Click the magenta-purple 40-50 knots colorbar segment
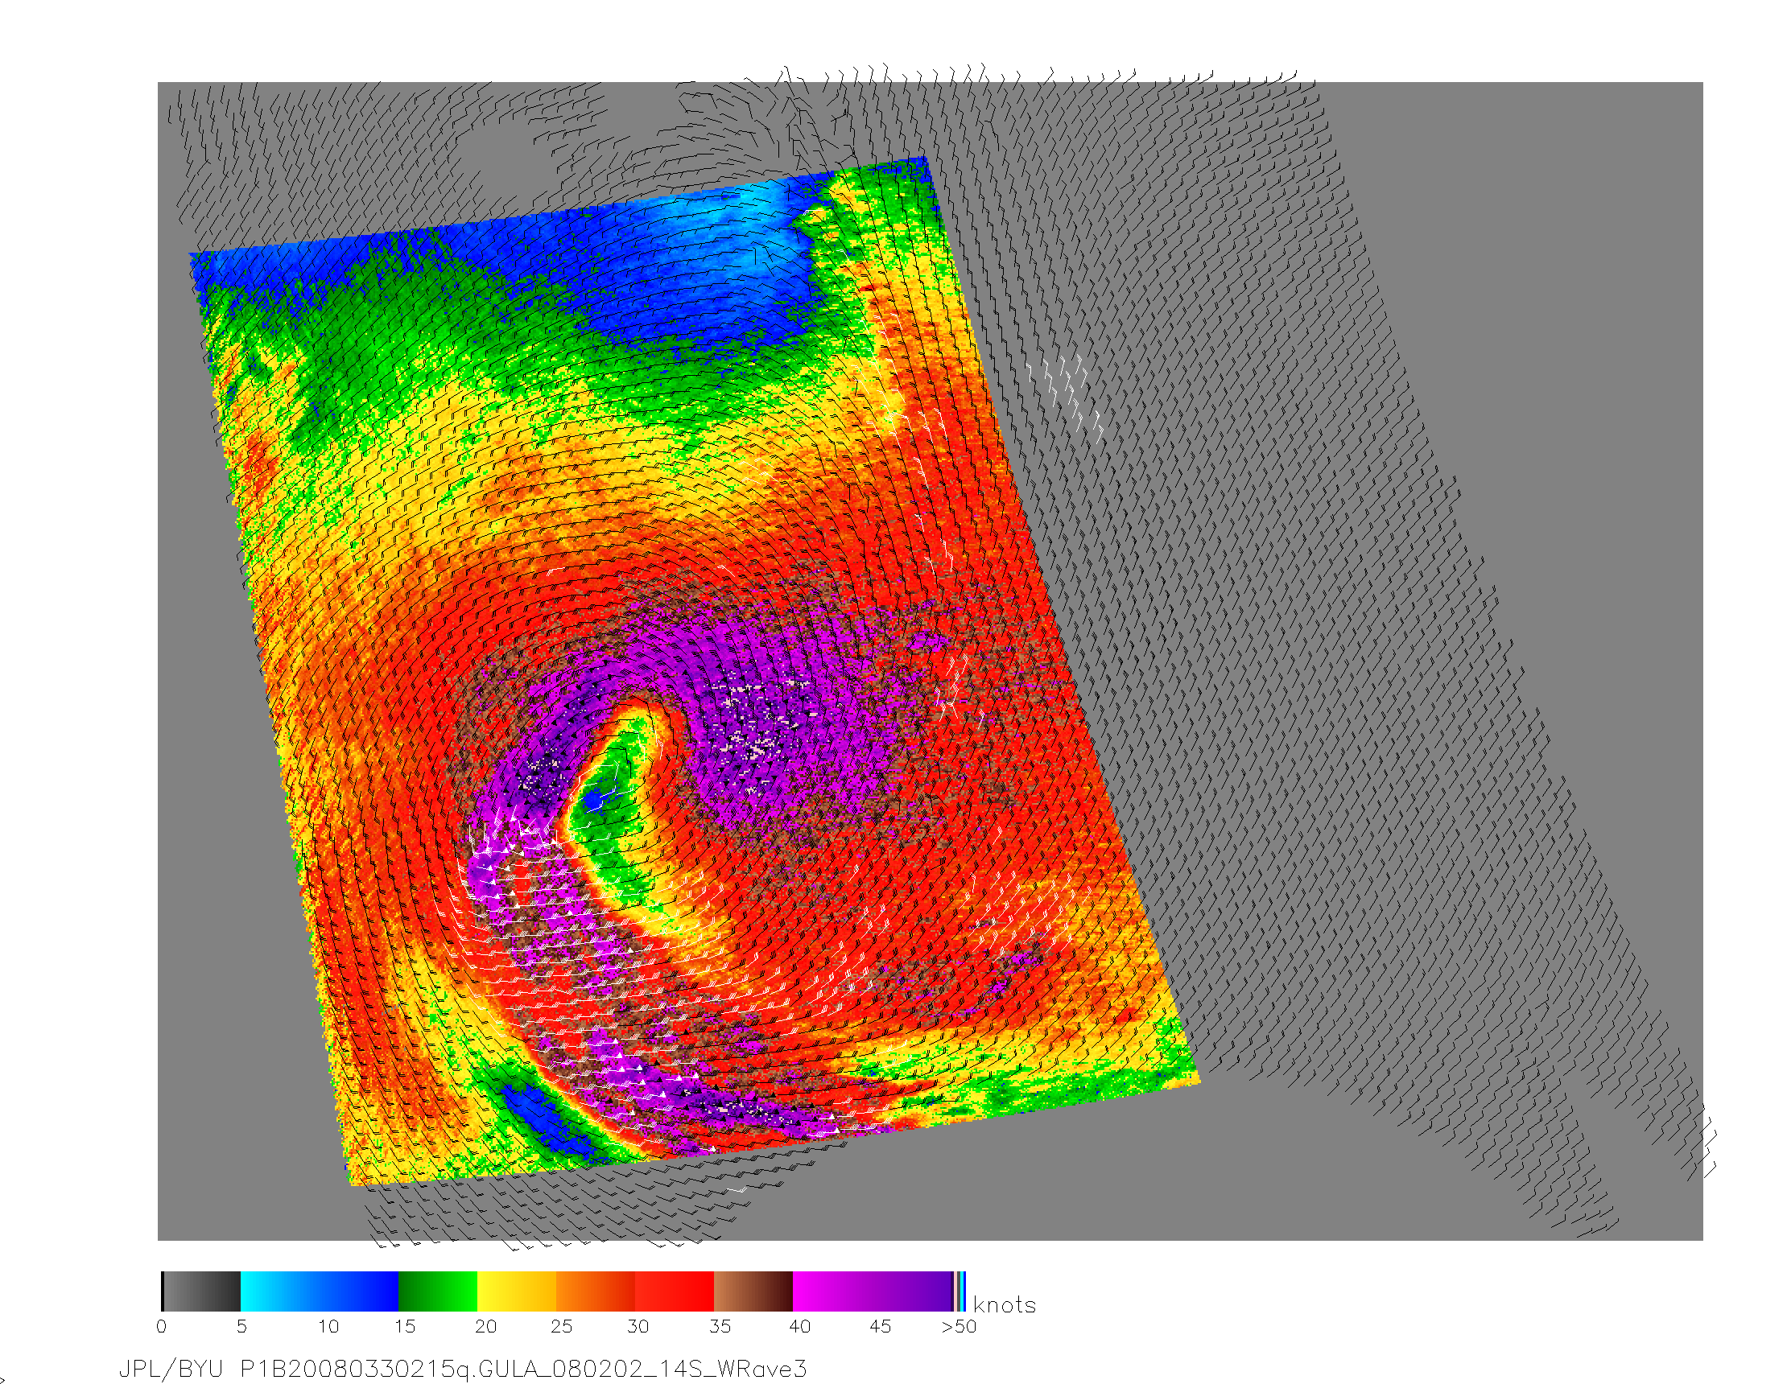Screen dimensions: 1787x1384 pyautogui.click(x=873, y=1291)
